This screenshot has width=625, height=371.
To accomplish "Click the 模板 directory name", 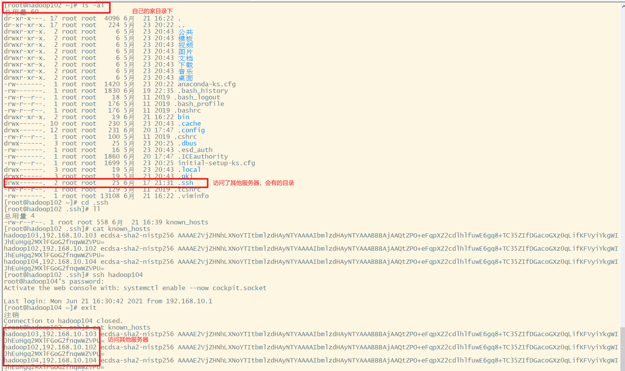I will (186, 38).
